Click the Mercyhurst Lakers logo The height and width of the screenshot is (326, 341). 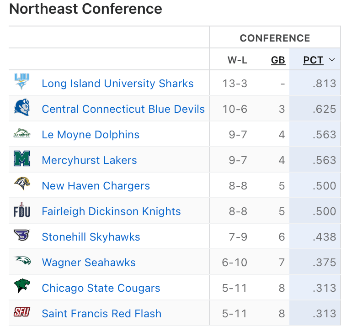tap(21, 159)
